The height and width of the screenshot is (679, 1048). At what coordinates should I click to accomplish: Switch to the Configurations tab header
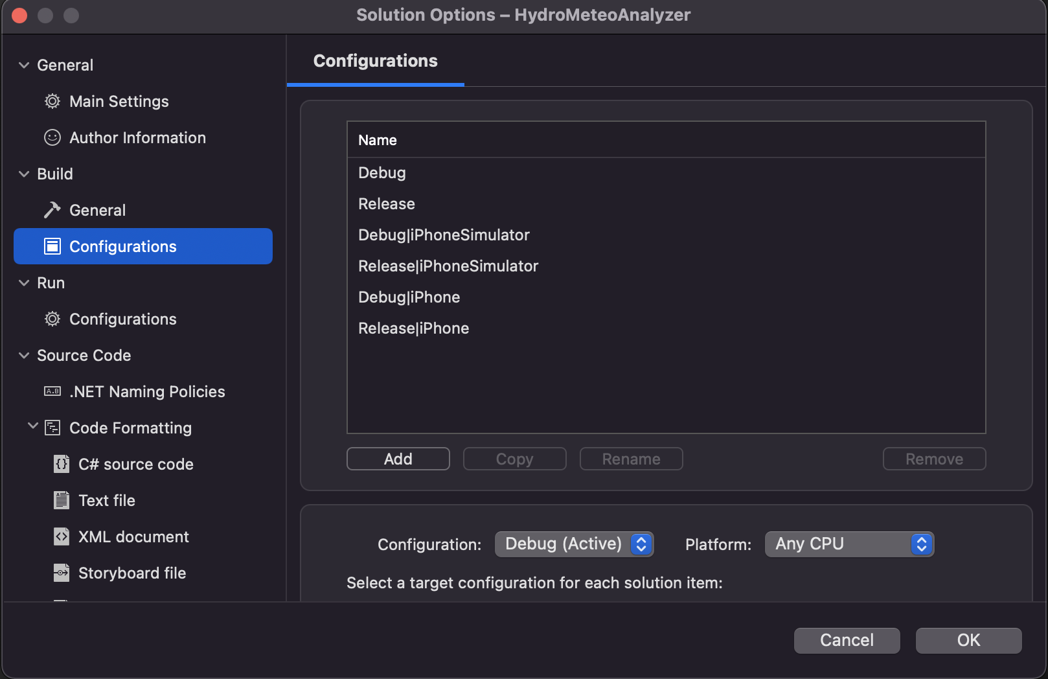pos(376,61)
